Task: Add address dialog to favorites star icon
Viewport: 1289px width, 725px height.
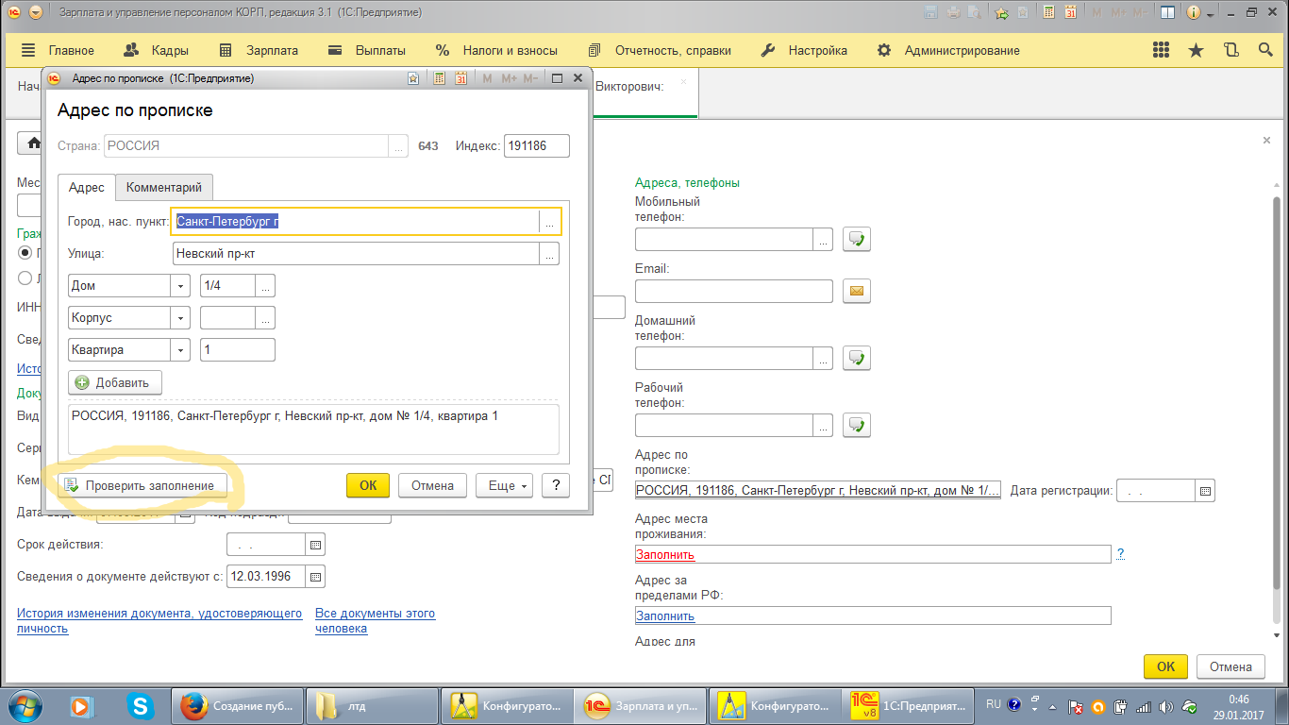Action: [412, 78]
